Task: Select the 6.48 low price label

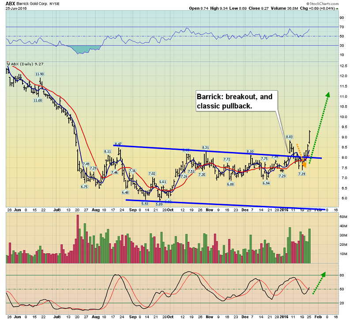Action: tap(125, 192)
